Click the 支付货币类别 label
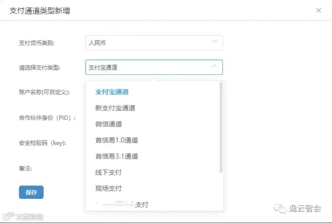The width and height of the screenshot is (332, 223). coord(37,43)
